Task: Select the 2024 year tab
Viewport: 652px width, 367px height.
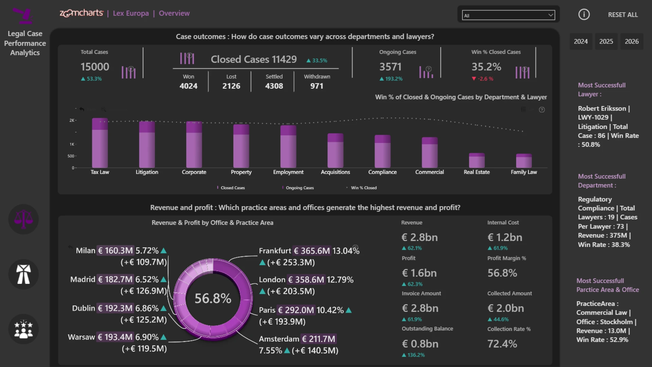Action: tap(581, 41)
